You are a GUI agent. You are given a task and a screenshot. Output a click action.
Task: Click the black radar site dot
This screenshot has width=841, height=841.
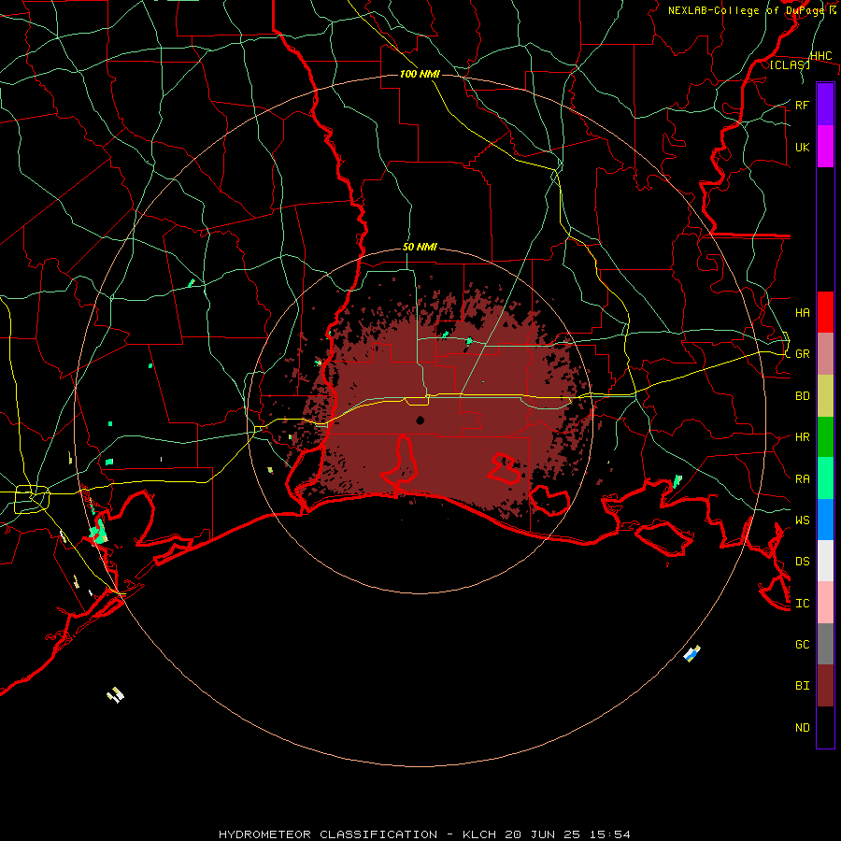420,420
